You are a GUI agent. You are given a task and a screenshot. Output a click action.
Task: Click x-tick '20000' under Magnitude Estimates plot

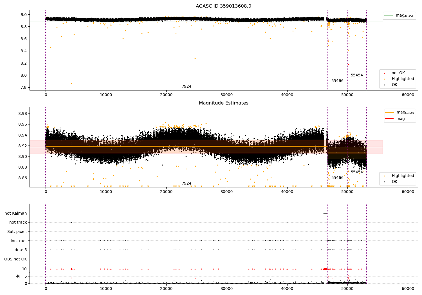tap(166, 192)
